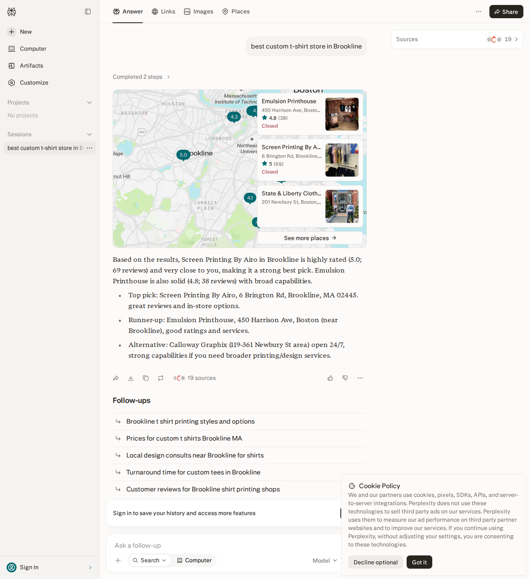Click the share arrow icon below answer
The image size is (530, 579).
coord(116,378)
